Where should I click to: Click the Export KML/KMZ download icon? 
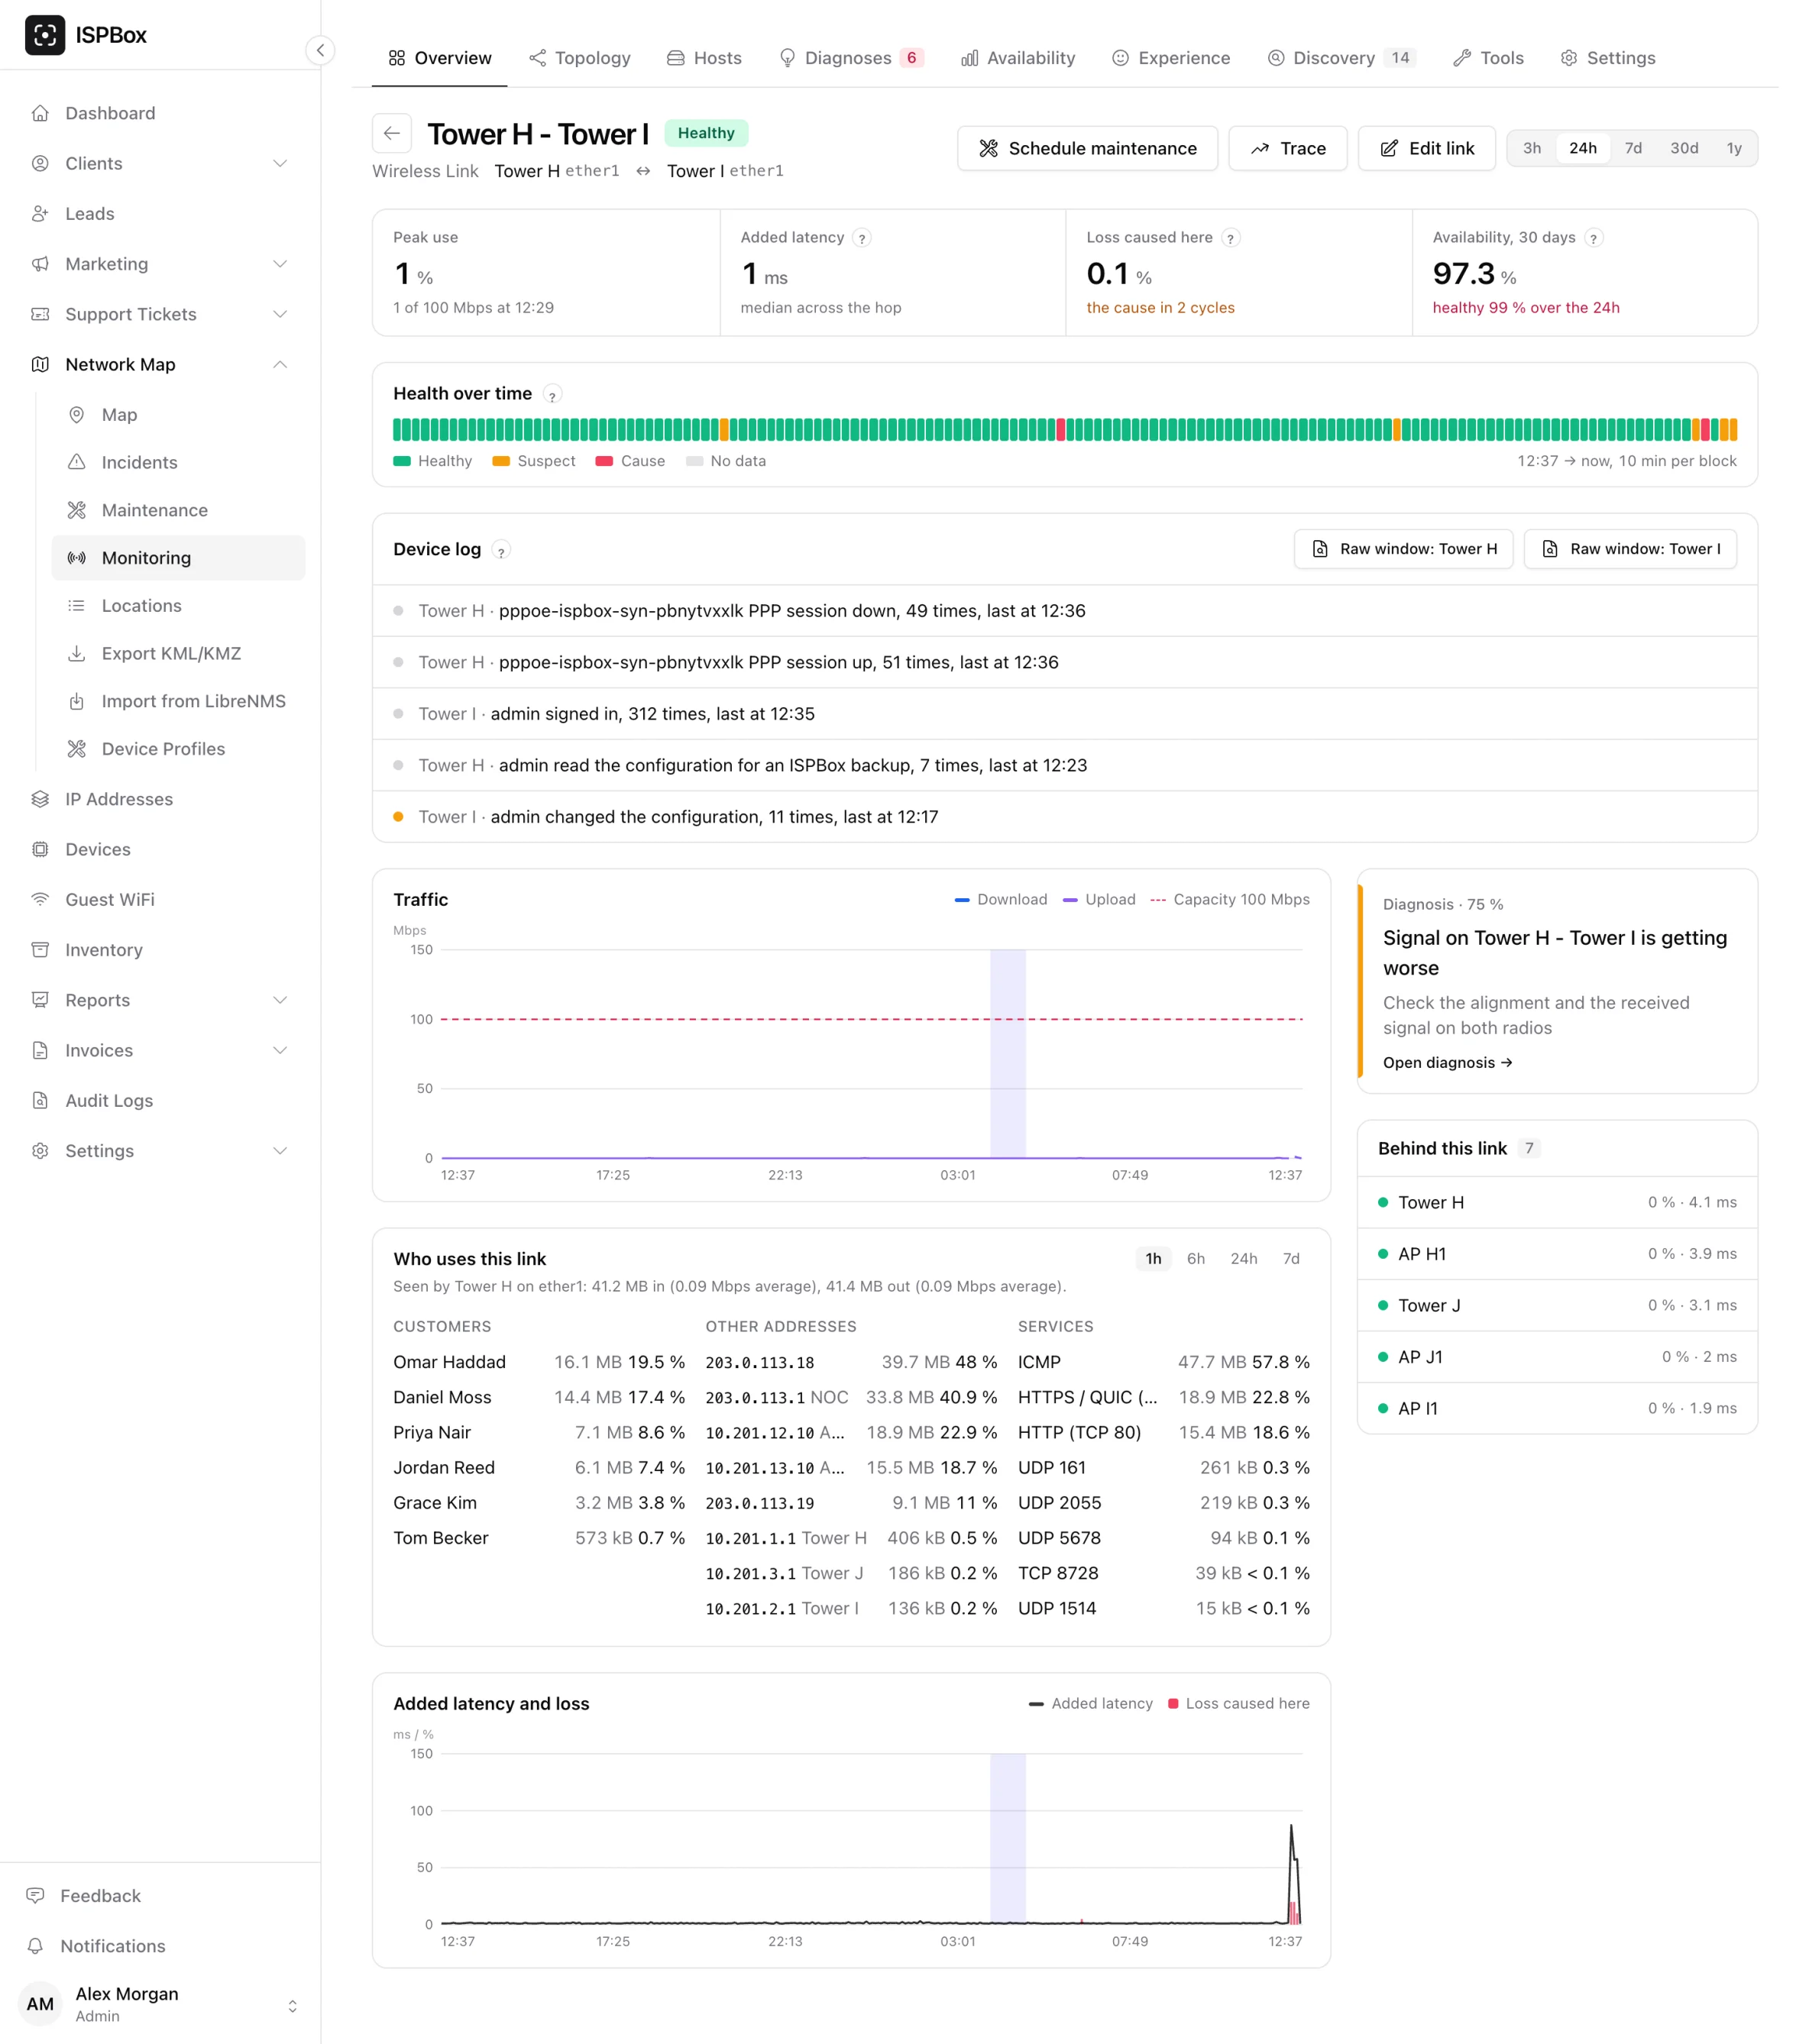point(76,653)
